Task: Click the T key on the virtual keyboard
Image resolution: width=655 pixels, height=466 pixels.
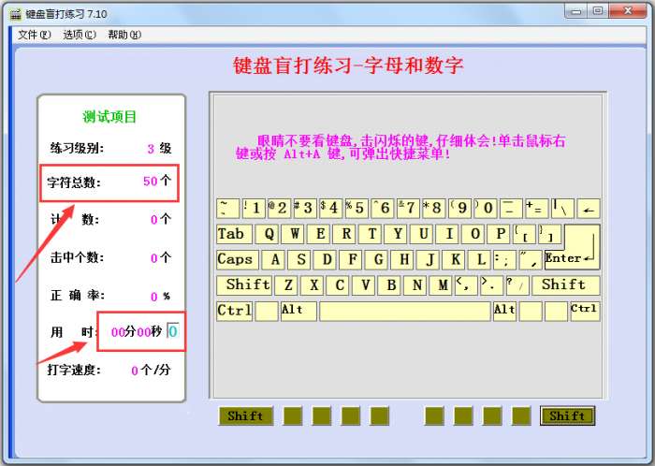Action: click(371, 234)
